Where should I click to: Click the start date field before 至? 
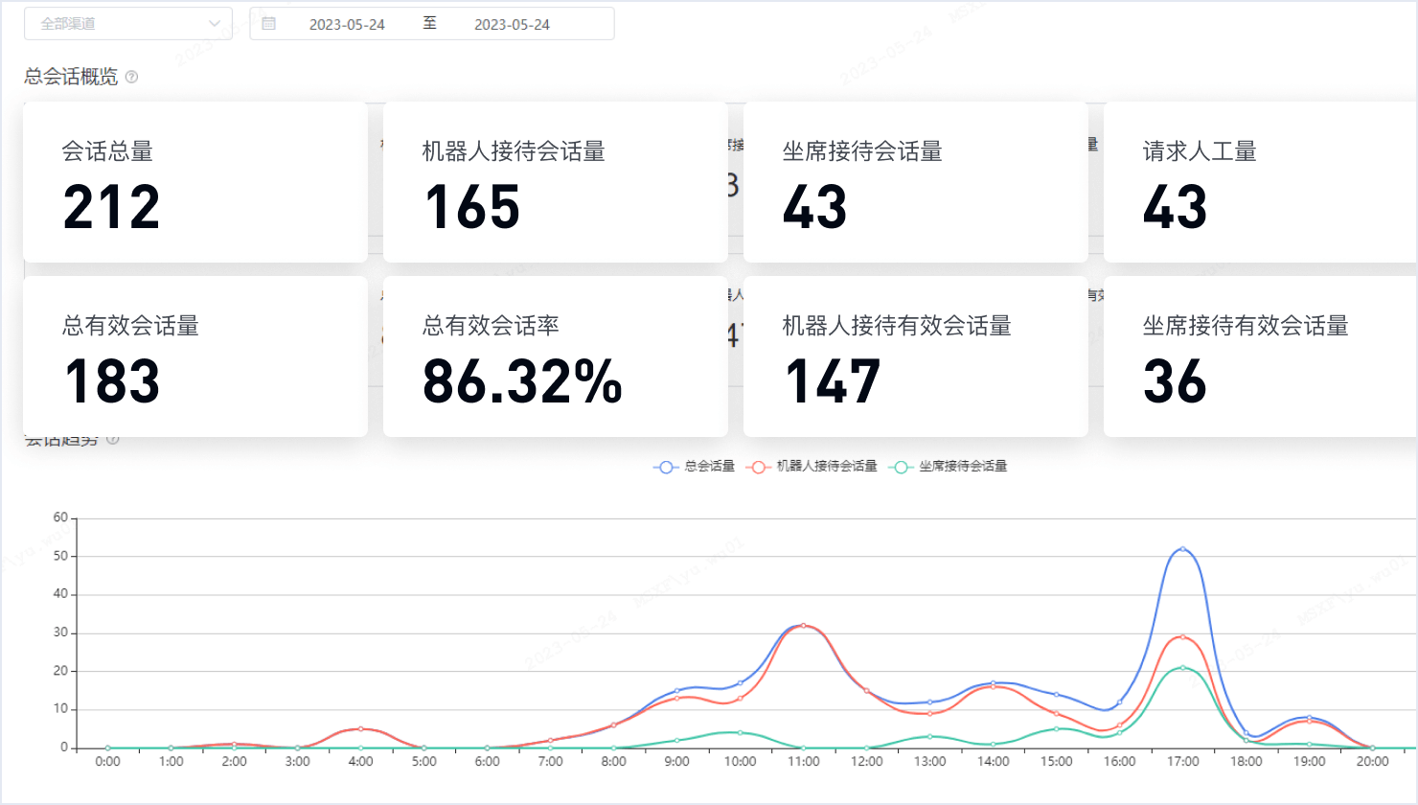347,25
